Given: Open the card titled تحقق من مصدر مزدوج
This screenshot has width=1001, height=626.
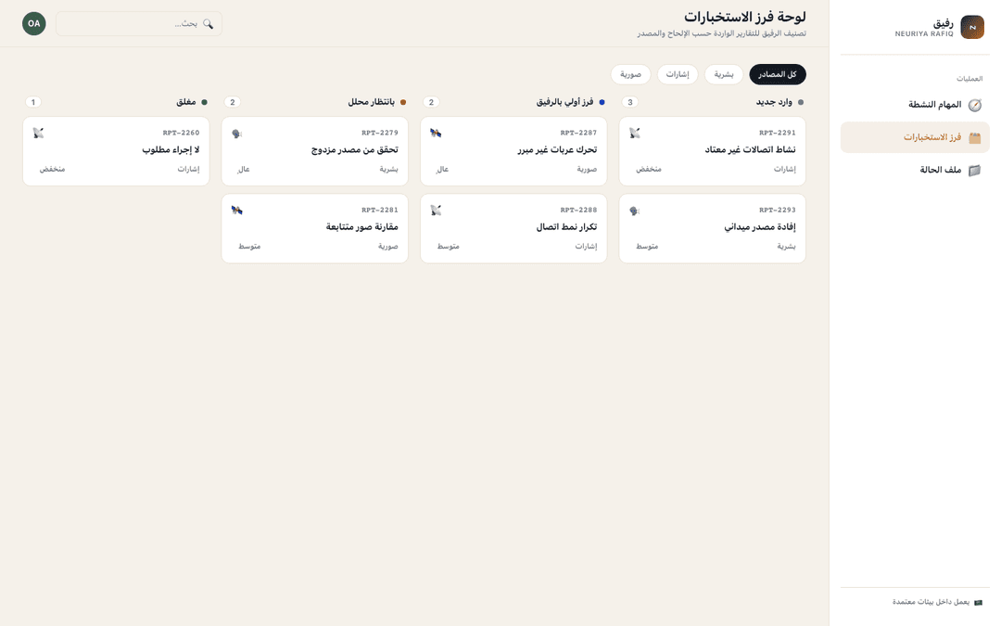Looking at the screenshot, I should (x=315, y=151).
